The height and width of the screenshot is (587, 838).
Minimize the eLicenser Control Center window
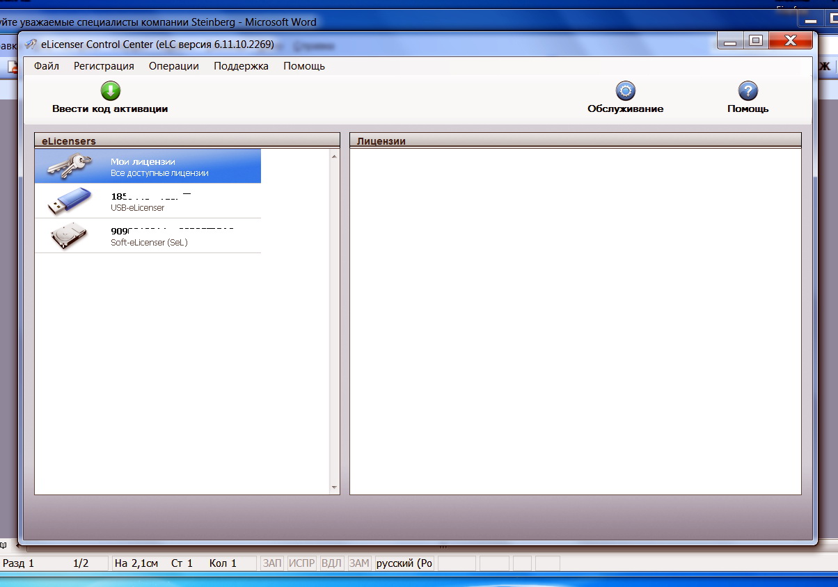tap(731, 41)
